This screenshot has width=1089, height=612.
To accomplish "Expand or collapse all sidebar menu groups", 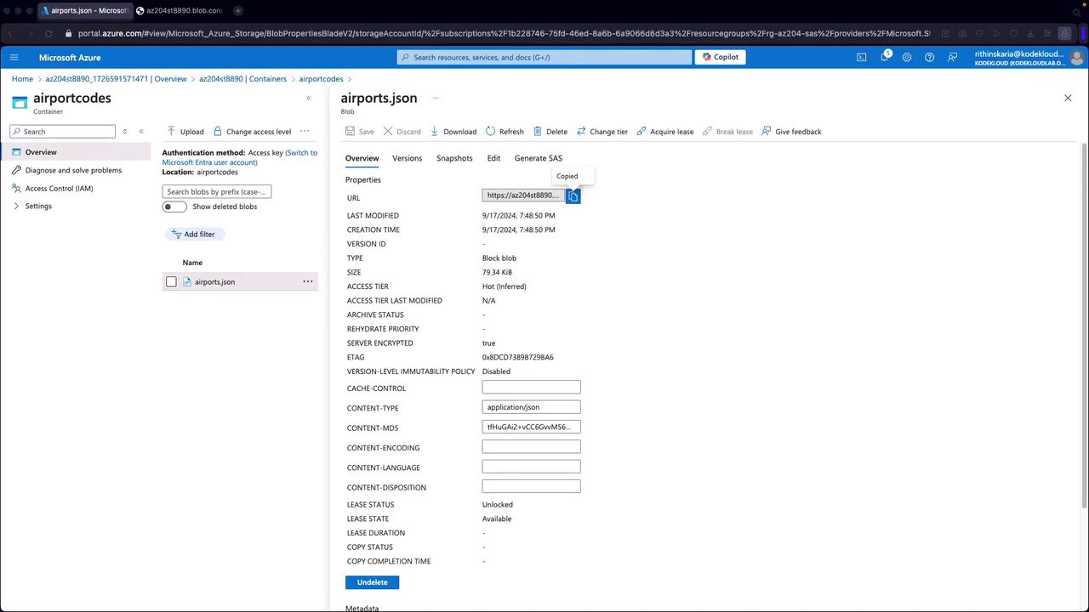I will click(124, 132).
